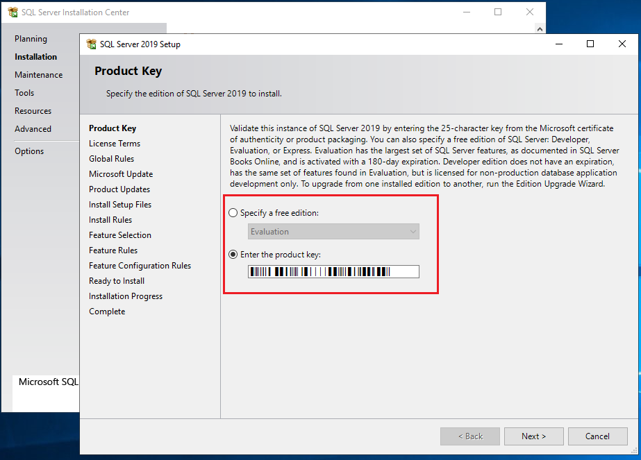Click the Product Updates step
641x460 pixels.
(119, 189)
